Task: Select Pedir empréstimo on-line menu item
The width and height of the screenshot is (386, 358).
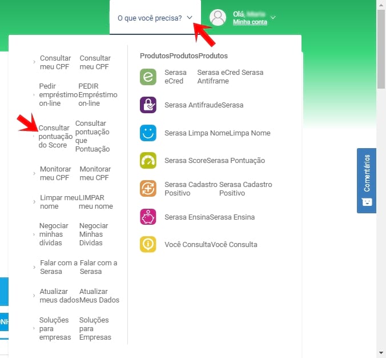Action: [58, 95]
